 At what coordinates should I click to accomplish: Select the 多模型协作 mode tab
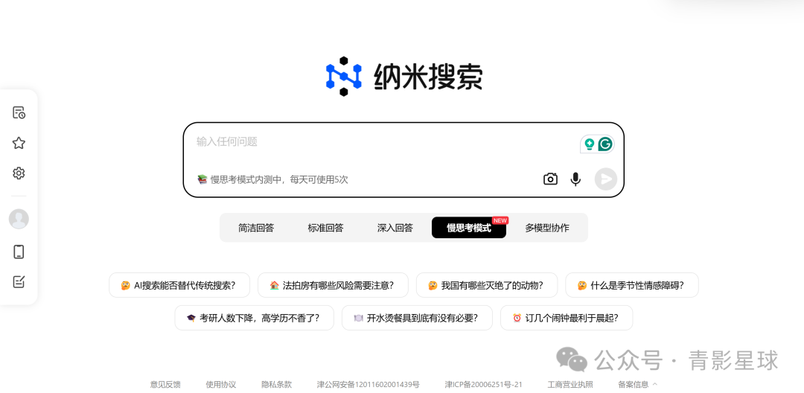pyautogui.click(x=547, y=228)
